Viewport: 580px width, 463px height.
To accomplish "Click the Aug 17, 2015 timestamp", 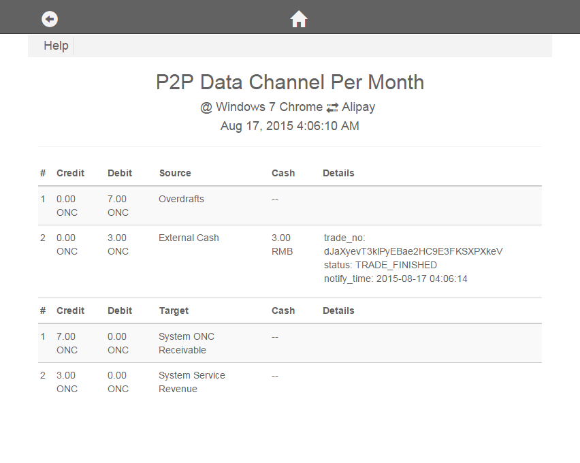I will (290, 126).
